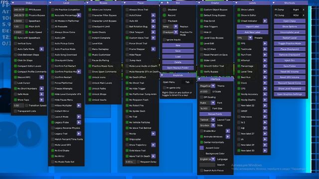The width and height of the screenshot is (319, 179).
Task: Enable the Jump Hack checkbox
Action: tap(127, 60)
